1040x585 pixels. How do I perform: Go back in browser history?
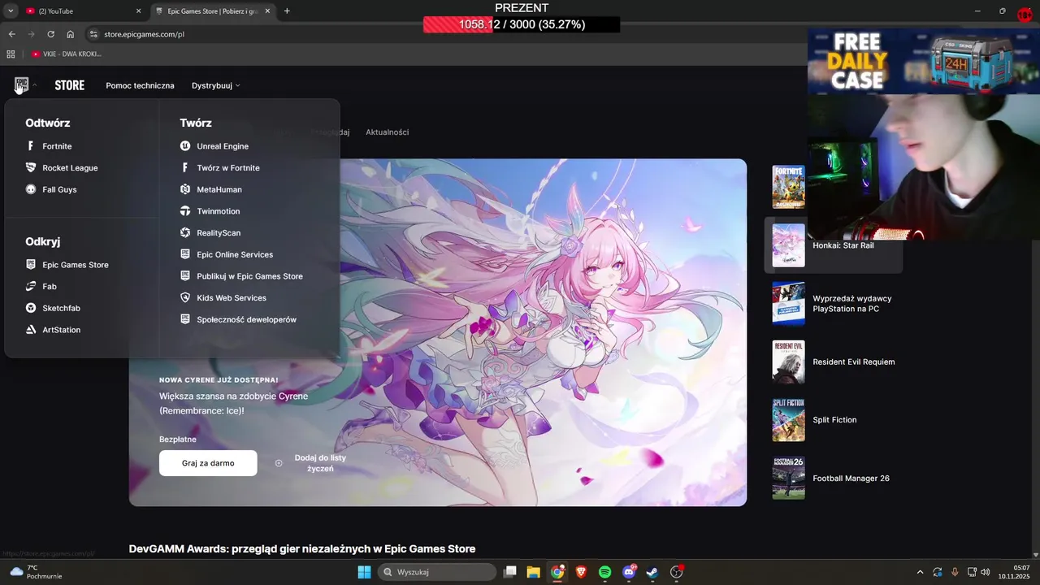(11, 34)
